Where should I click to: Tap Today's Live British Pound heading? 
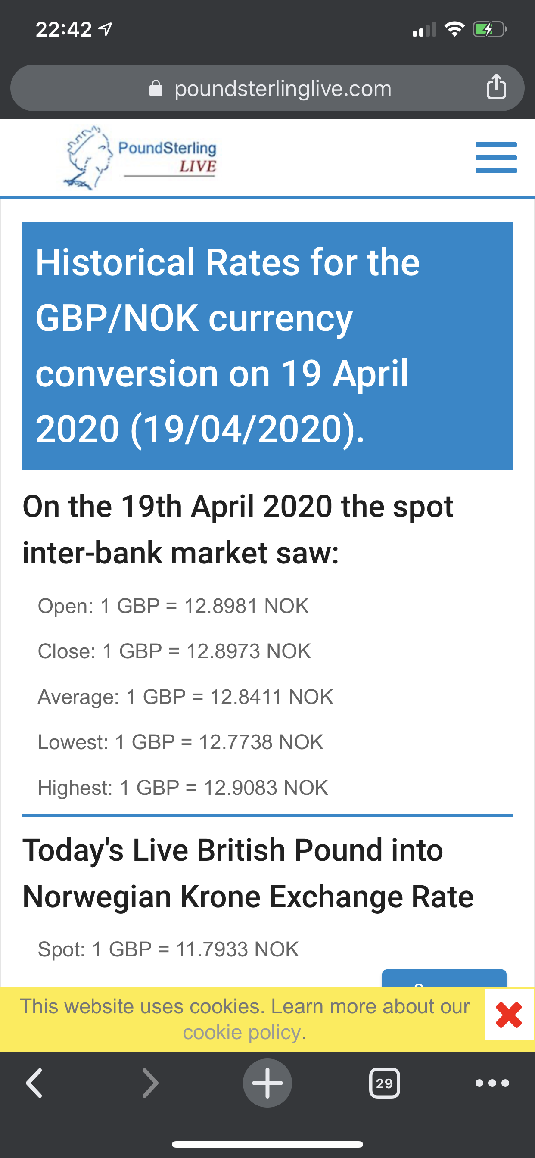point(248,873)
